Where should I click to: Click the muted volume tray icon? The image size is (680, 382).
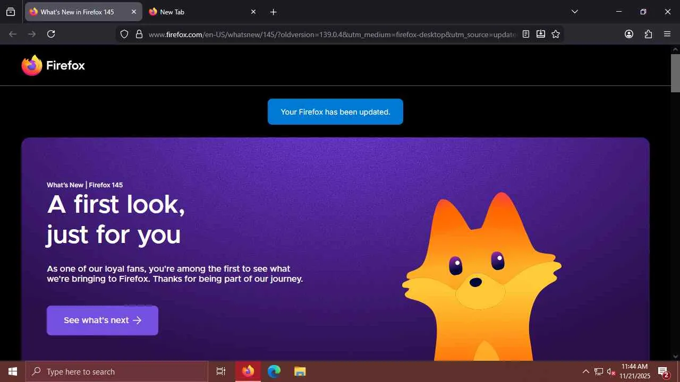pos(611,371)
